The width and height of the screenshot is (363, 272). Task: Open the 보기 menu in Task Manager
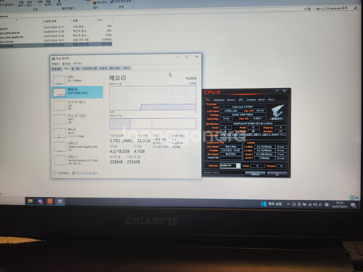(x=77, y=63)
